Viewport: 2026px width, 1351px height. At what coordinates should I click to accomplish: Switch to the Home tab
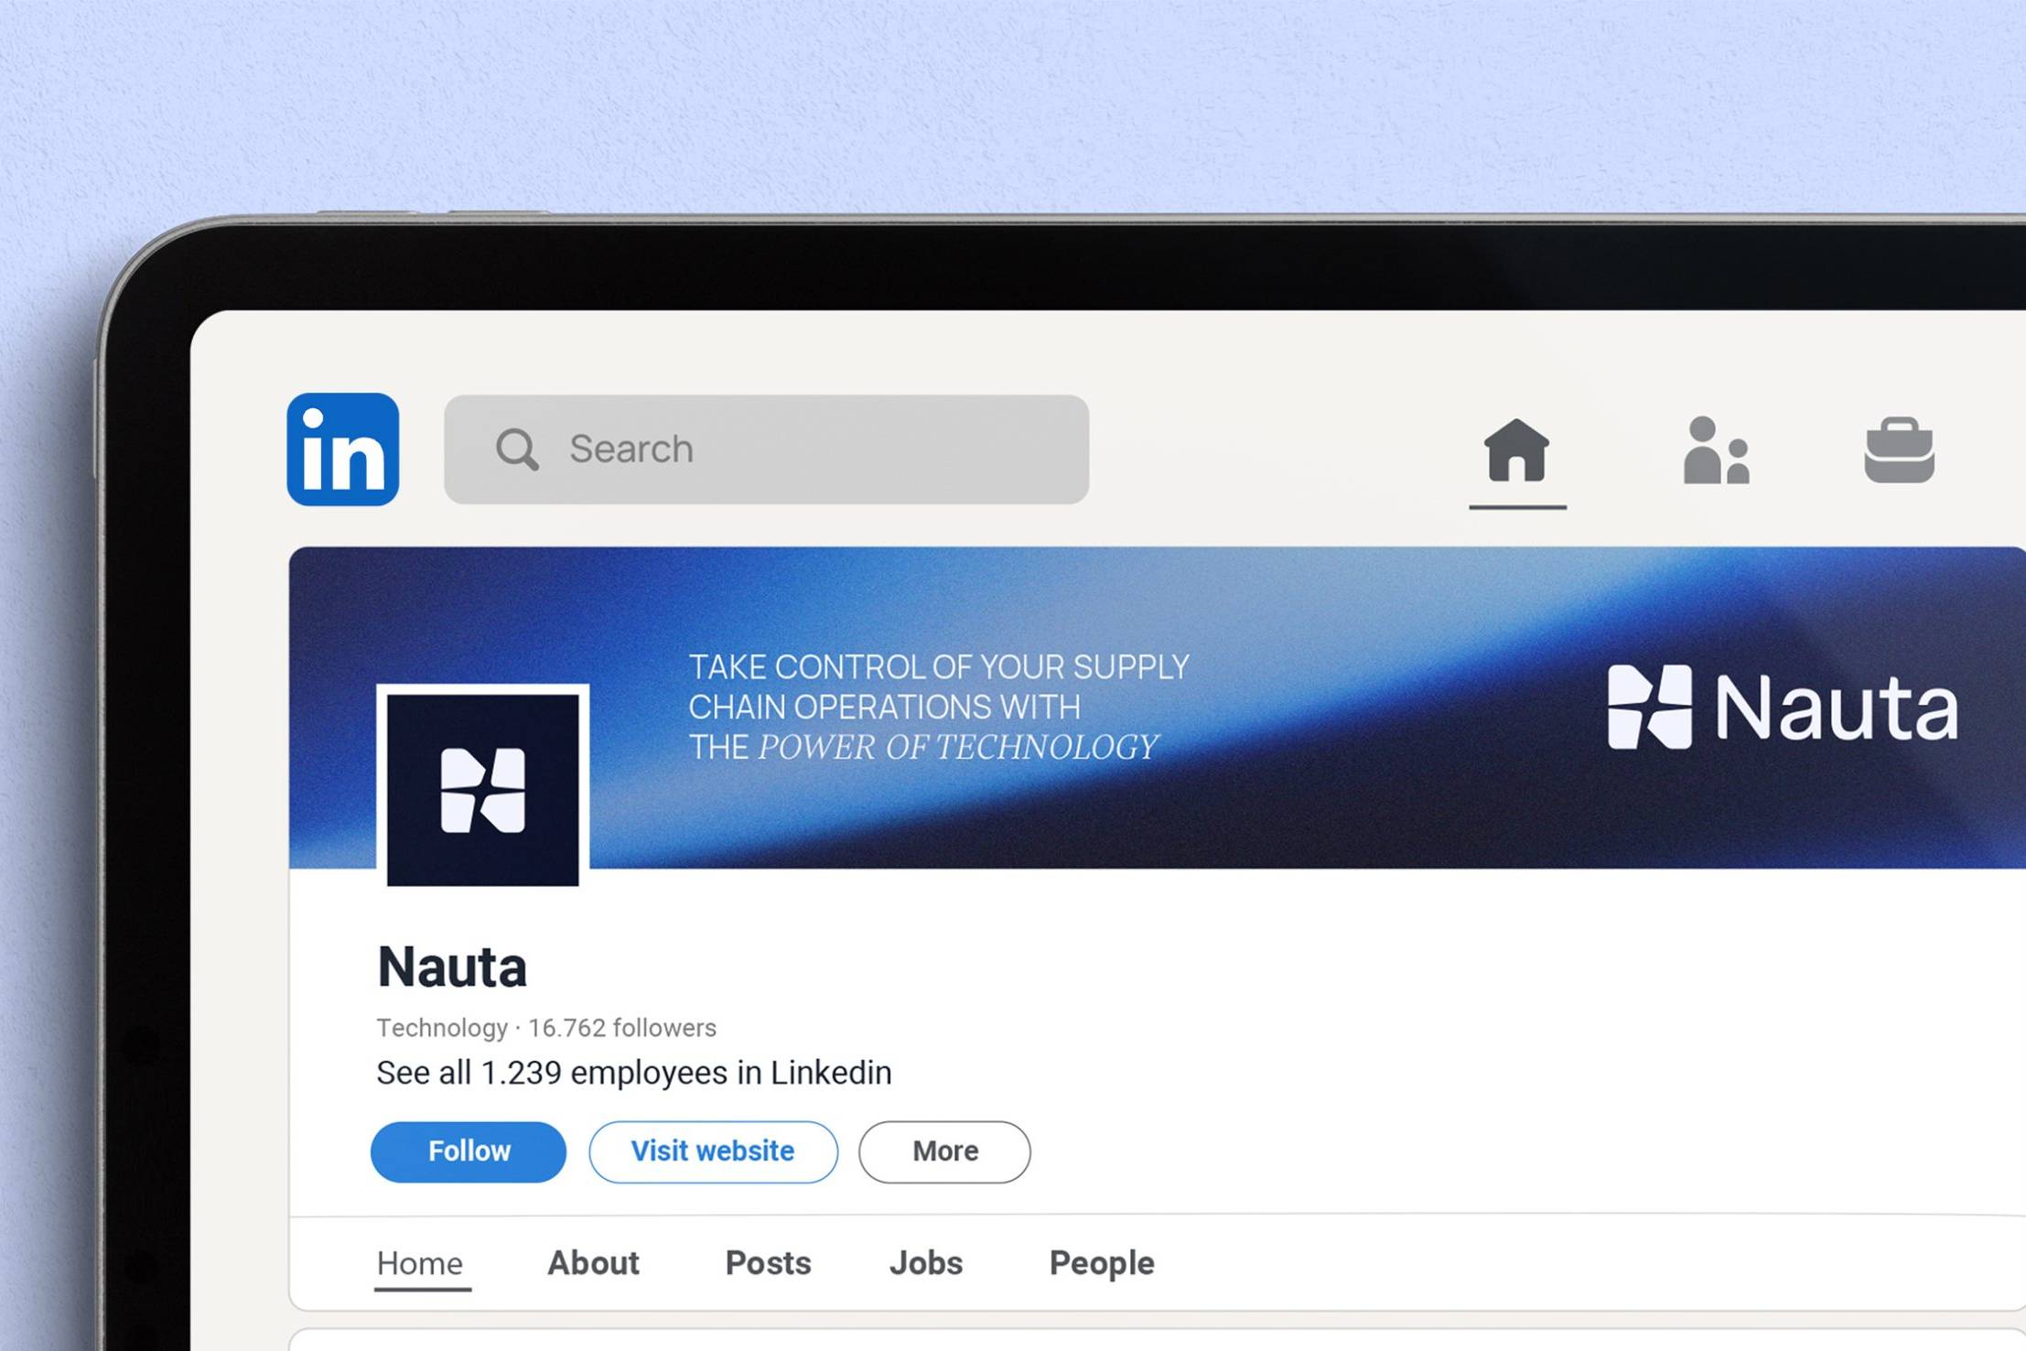click(x=420, y=1263)
